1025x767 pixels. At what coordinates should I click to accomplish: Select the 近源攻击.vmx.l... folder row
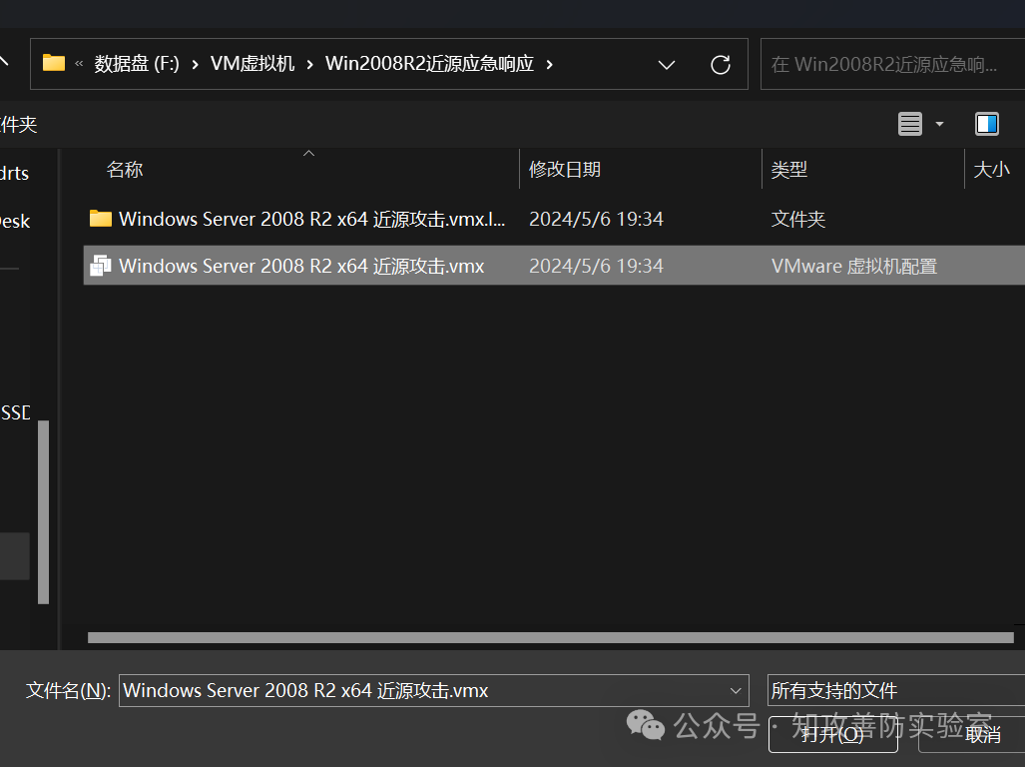[554, 219]
